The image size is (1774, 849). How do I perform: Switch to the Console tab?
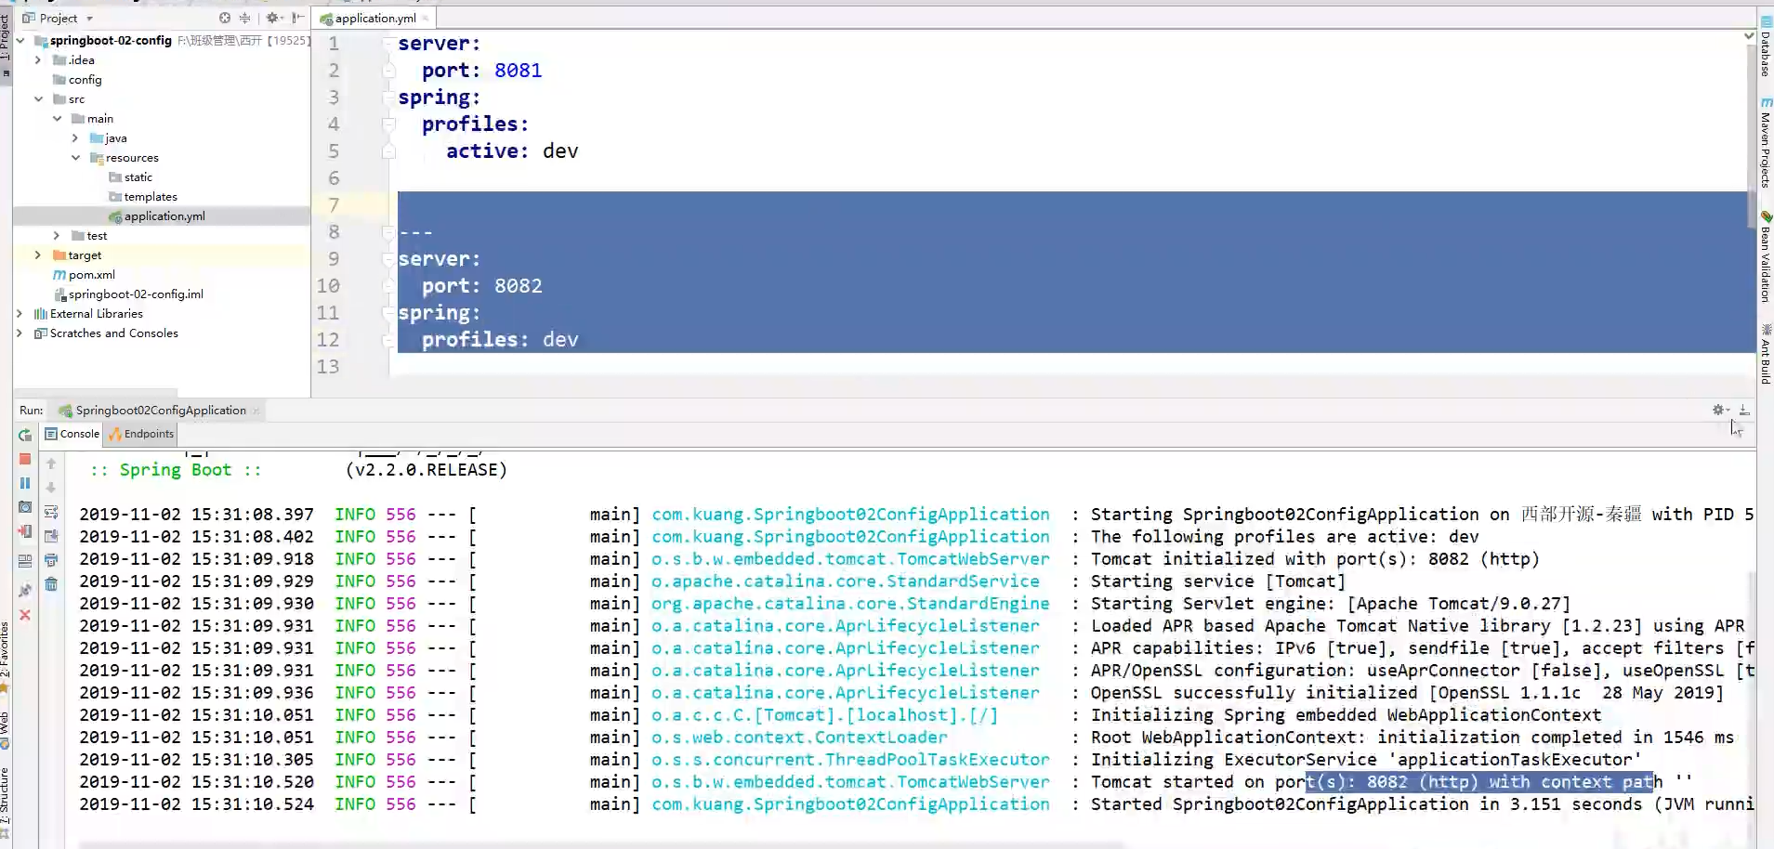pyautogui.click(x=72, y=434)
